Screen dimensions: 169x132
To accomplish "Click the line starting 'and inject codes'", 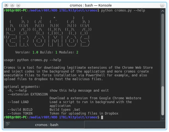I will point(76,71).
